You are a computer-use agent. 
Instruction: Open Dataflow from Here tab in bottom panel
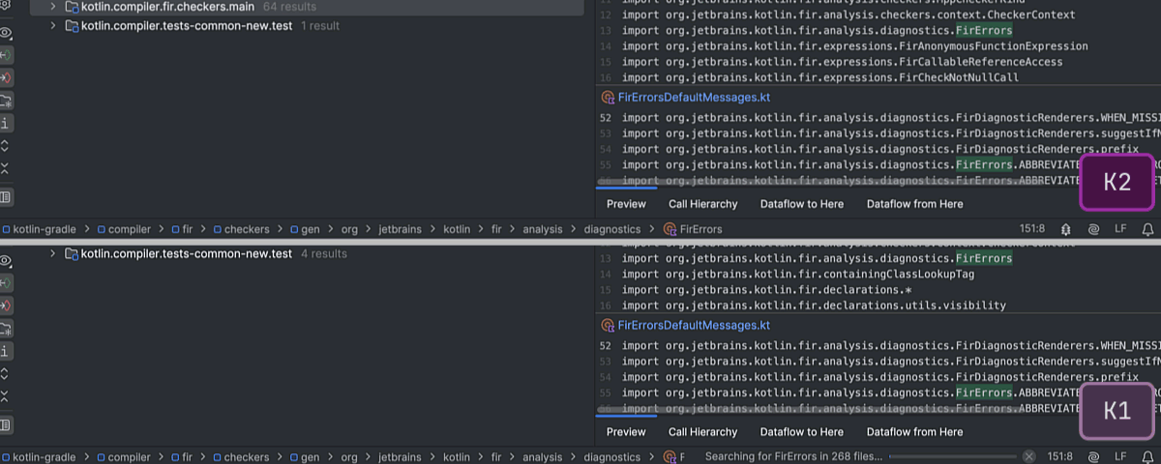pyautogui.click(x=914, y=432)
